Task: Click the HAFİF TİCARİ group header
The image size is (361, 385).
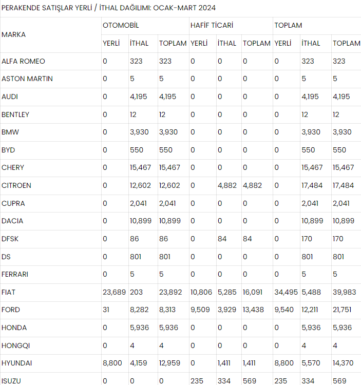Action: pos(212,26)
